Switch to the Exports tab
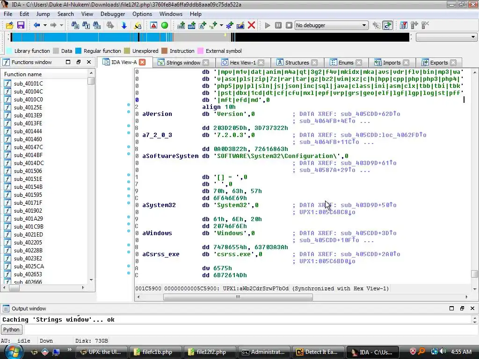 (x=439, y=63)
